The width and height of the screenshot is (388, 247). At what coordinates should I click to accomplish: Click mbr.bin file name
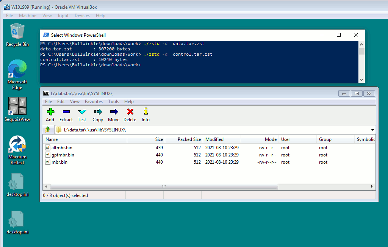pos(59,162)
